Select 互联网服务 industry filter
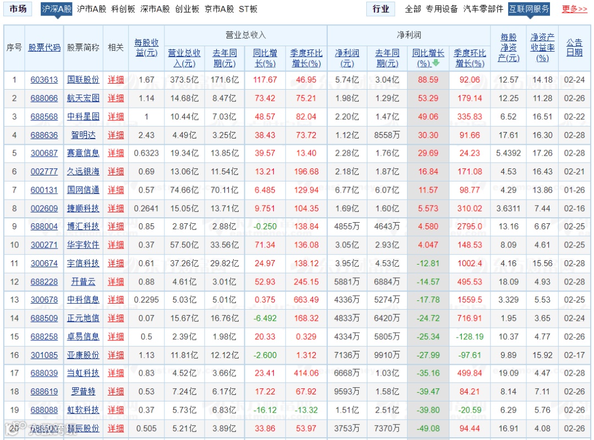 pyautogui.click(x=529, y=9)
